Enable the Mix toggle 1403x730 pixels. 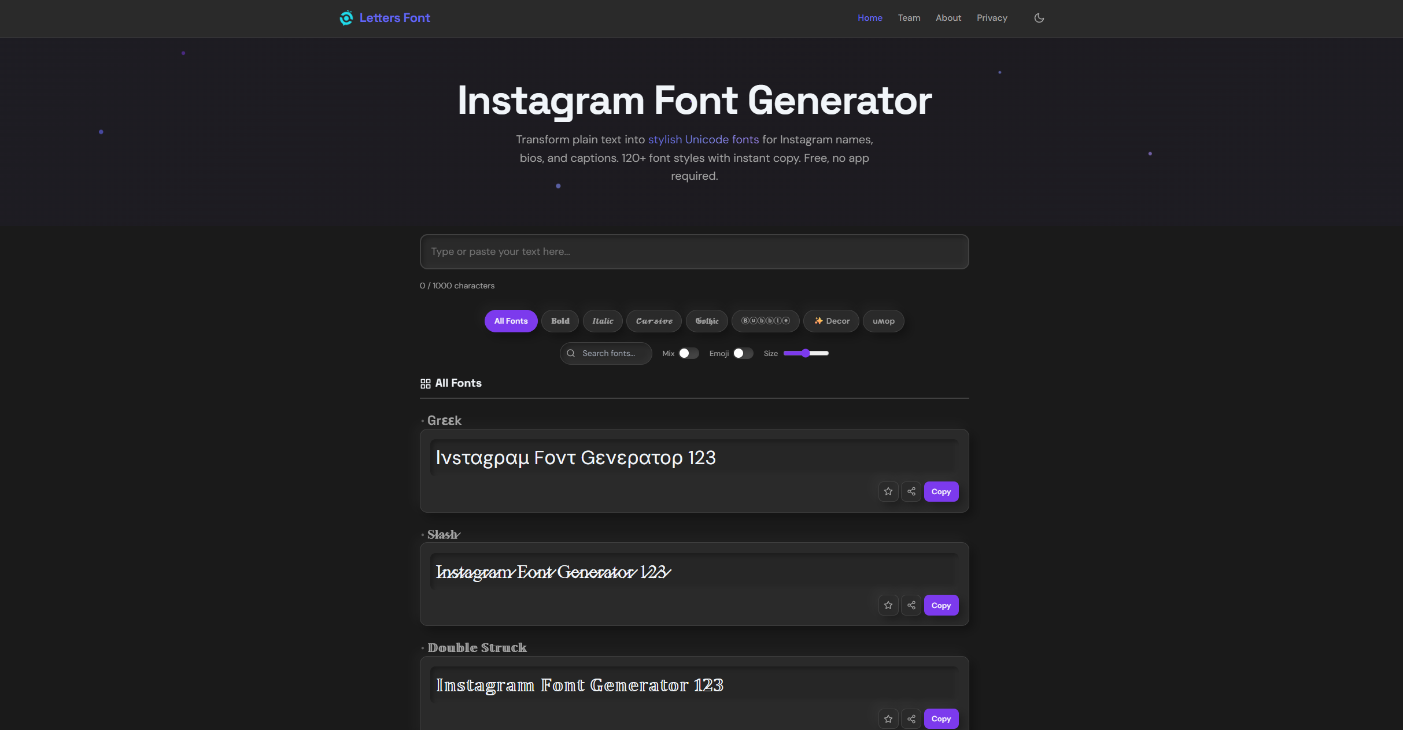tap(689, 353)
